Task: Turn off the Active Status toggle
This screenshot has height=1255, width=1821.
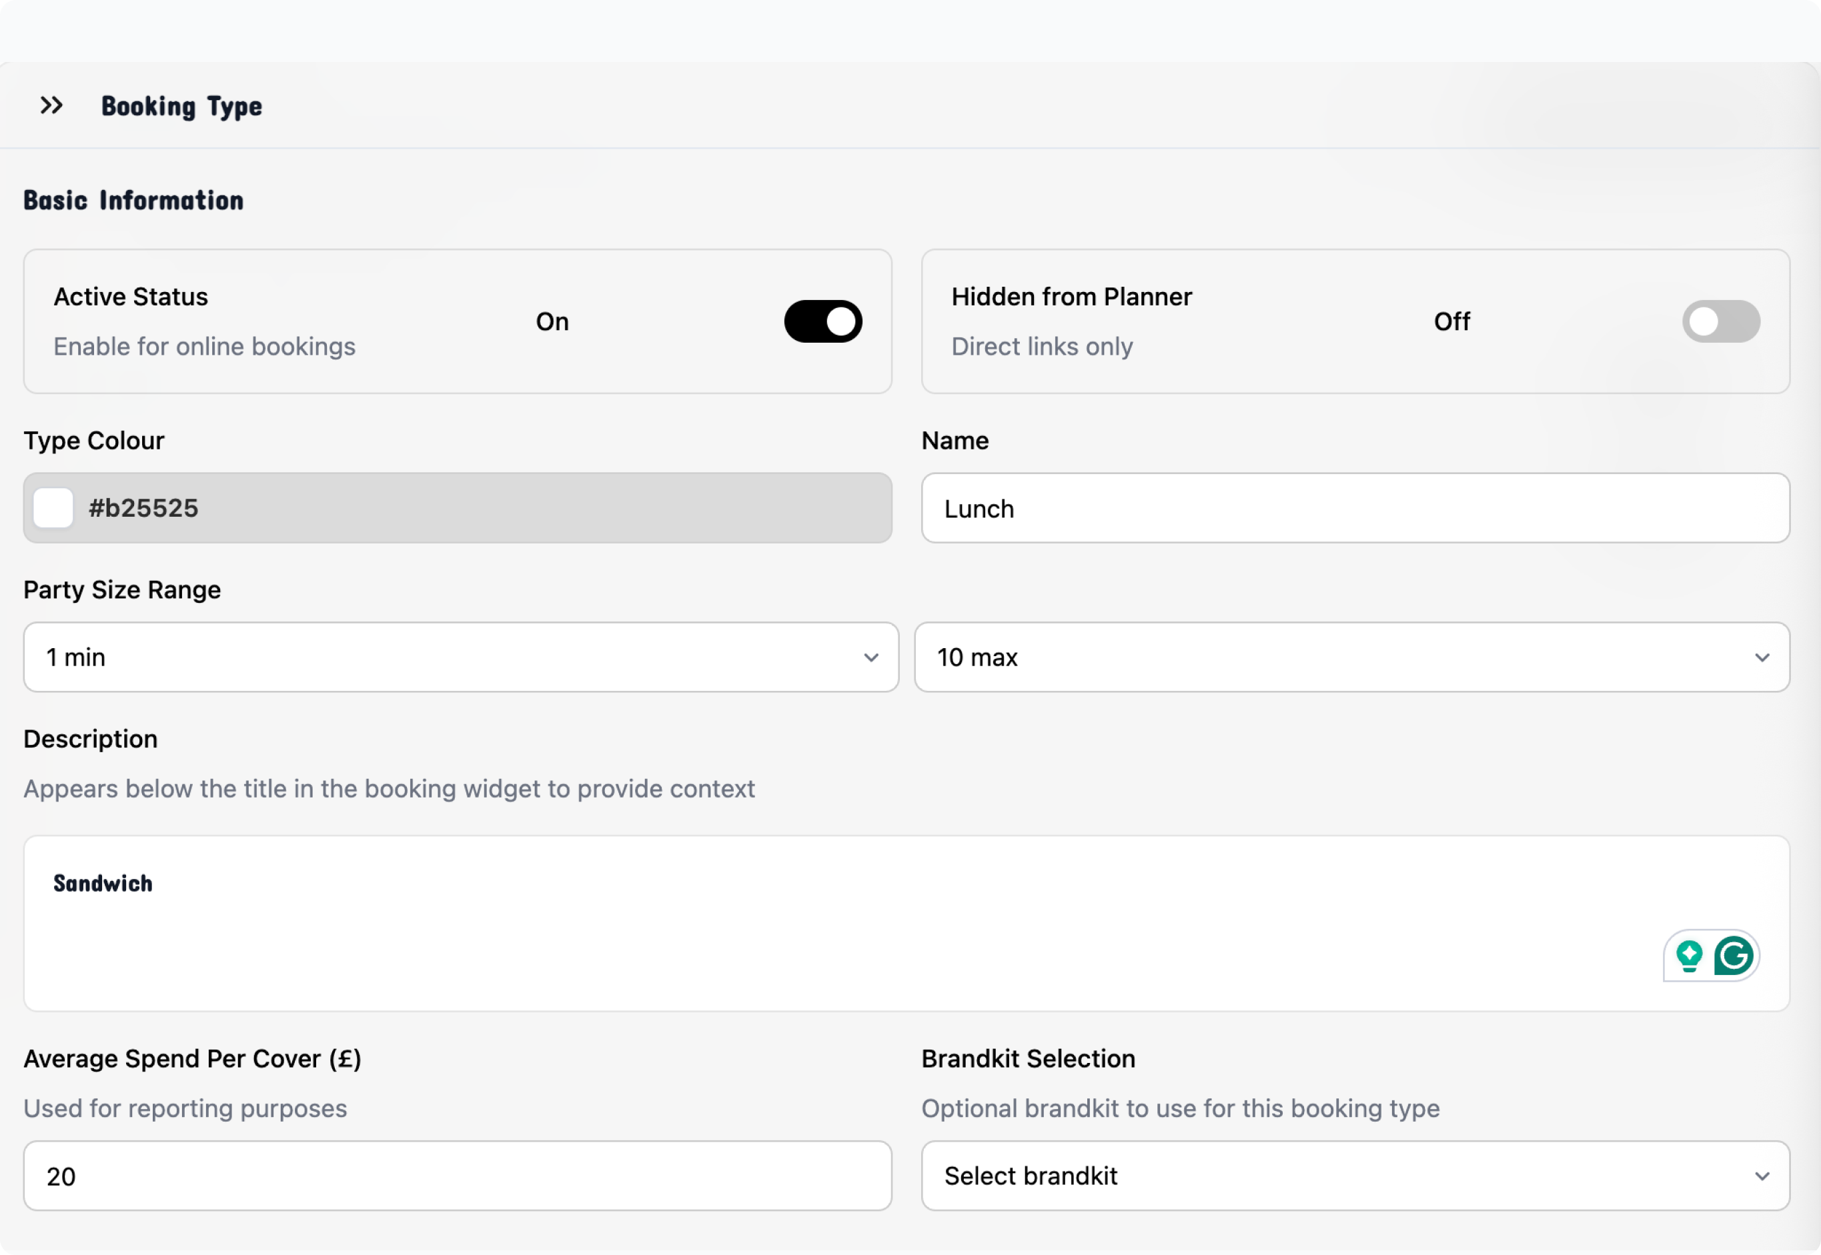Action: click(823, 321)
